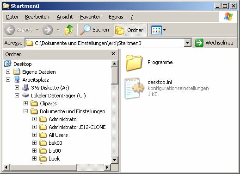Go back with the Zurück arrow button

(10, 30)
